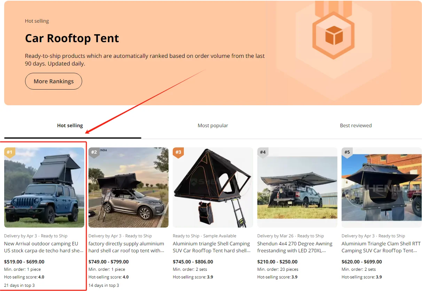
Task: Open New Arrival outdoor camping product title
Action: (44, 247)
